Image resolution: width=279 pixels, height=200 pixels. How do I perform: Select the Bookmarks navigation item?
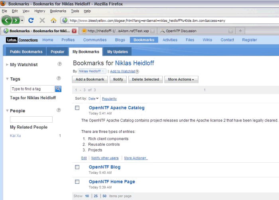(x=144, y=40)
